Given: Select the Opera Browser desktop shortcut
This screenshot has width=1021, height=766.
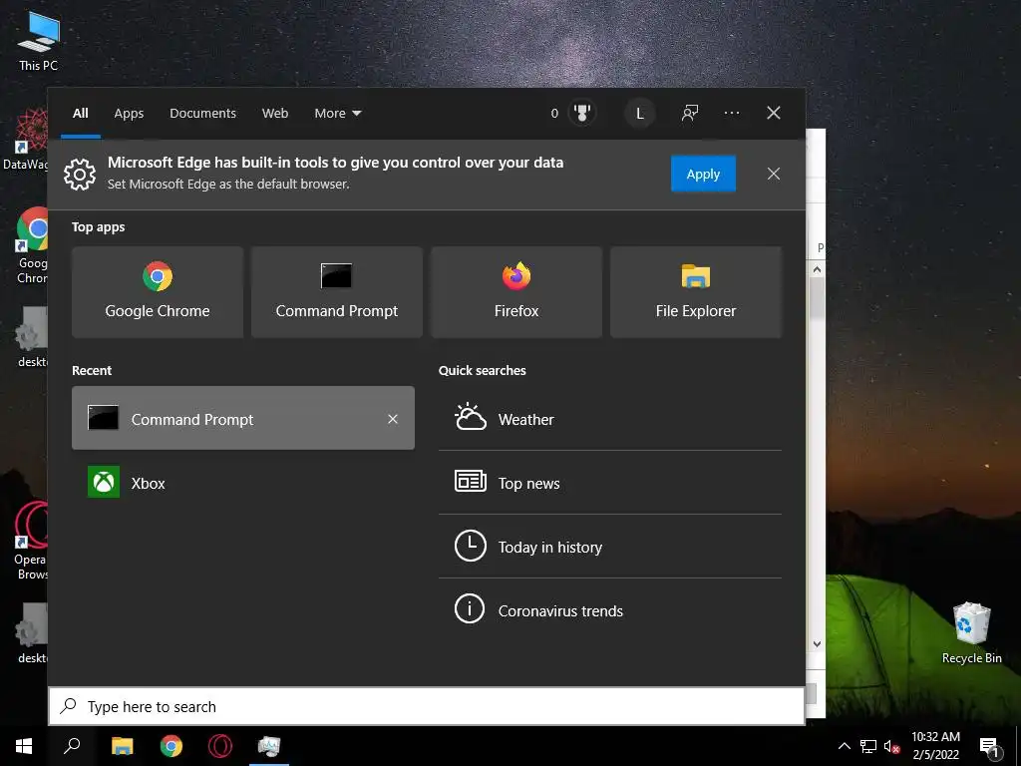Looking at the screenshot, I should click(31, 541).
